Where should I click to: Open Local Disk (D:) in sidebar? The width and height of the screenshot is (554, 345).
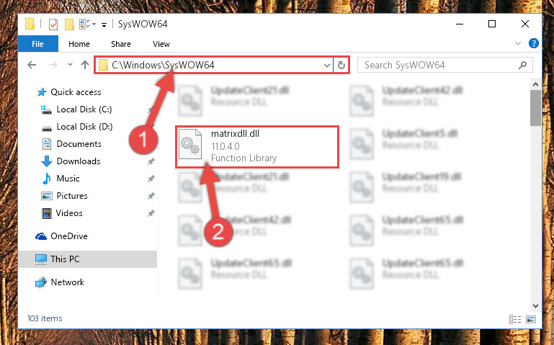[x=84, y=127]
